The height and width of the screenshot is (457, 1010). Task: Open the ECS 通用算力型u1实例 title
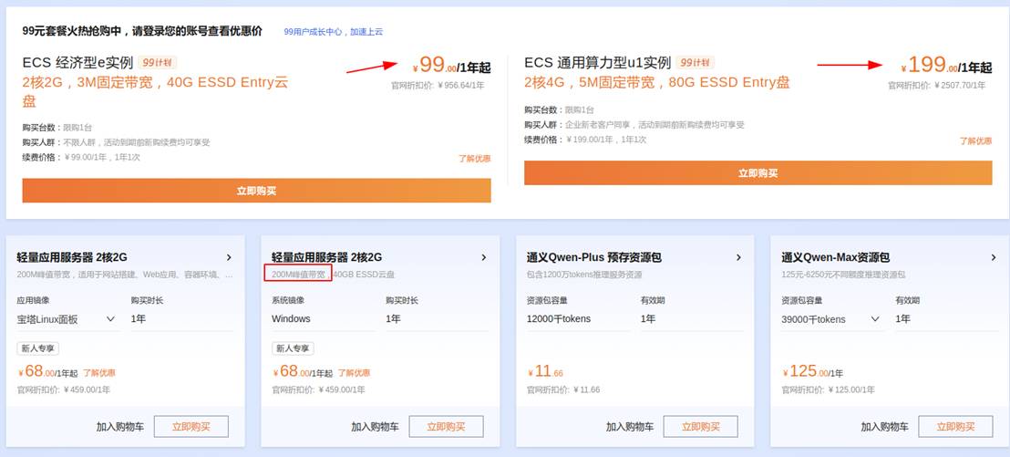pos(597,63)
